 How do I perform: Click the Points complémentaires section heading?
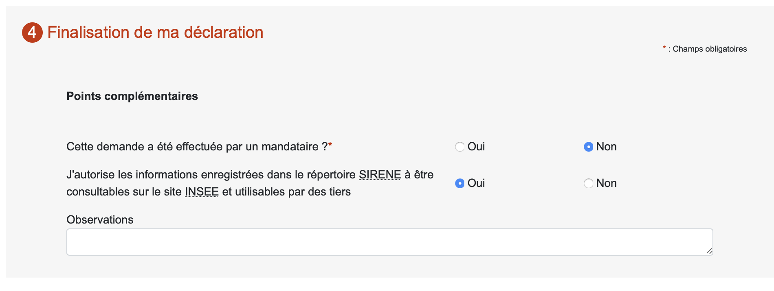coord(132,96)
